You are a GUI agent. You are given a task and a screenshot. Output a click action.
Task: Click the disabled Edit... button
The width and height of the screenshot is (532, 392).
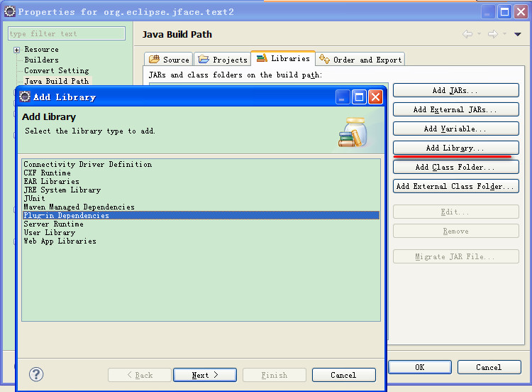click(455, 212)
